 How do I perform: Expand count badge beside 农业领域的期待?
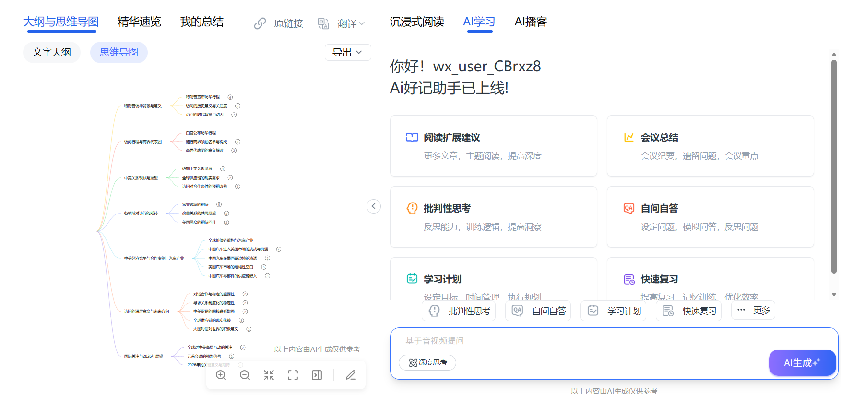tap(219, 204)
